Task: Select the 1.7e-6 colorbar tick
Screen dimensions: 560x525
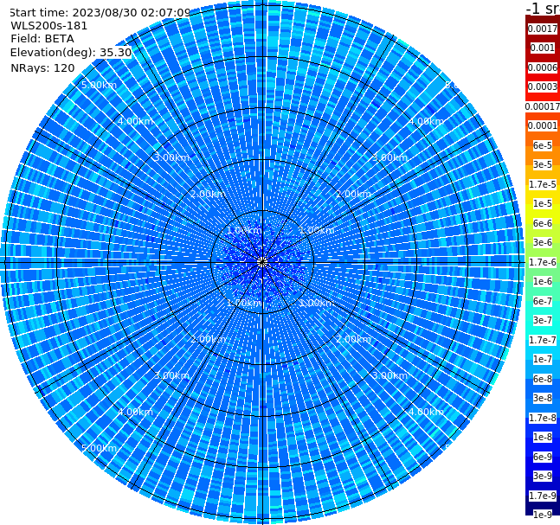Action: (543, 262)
